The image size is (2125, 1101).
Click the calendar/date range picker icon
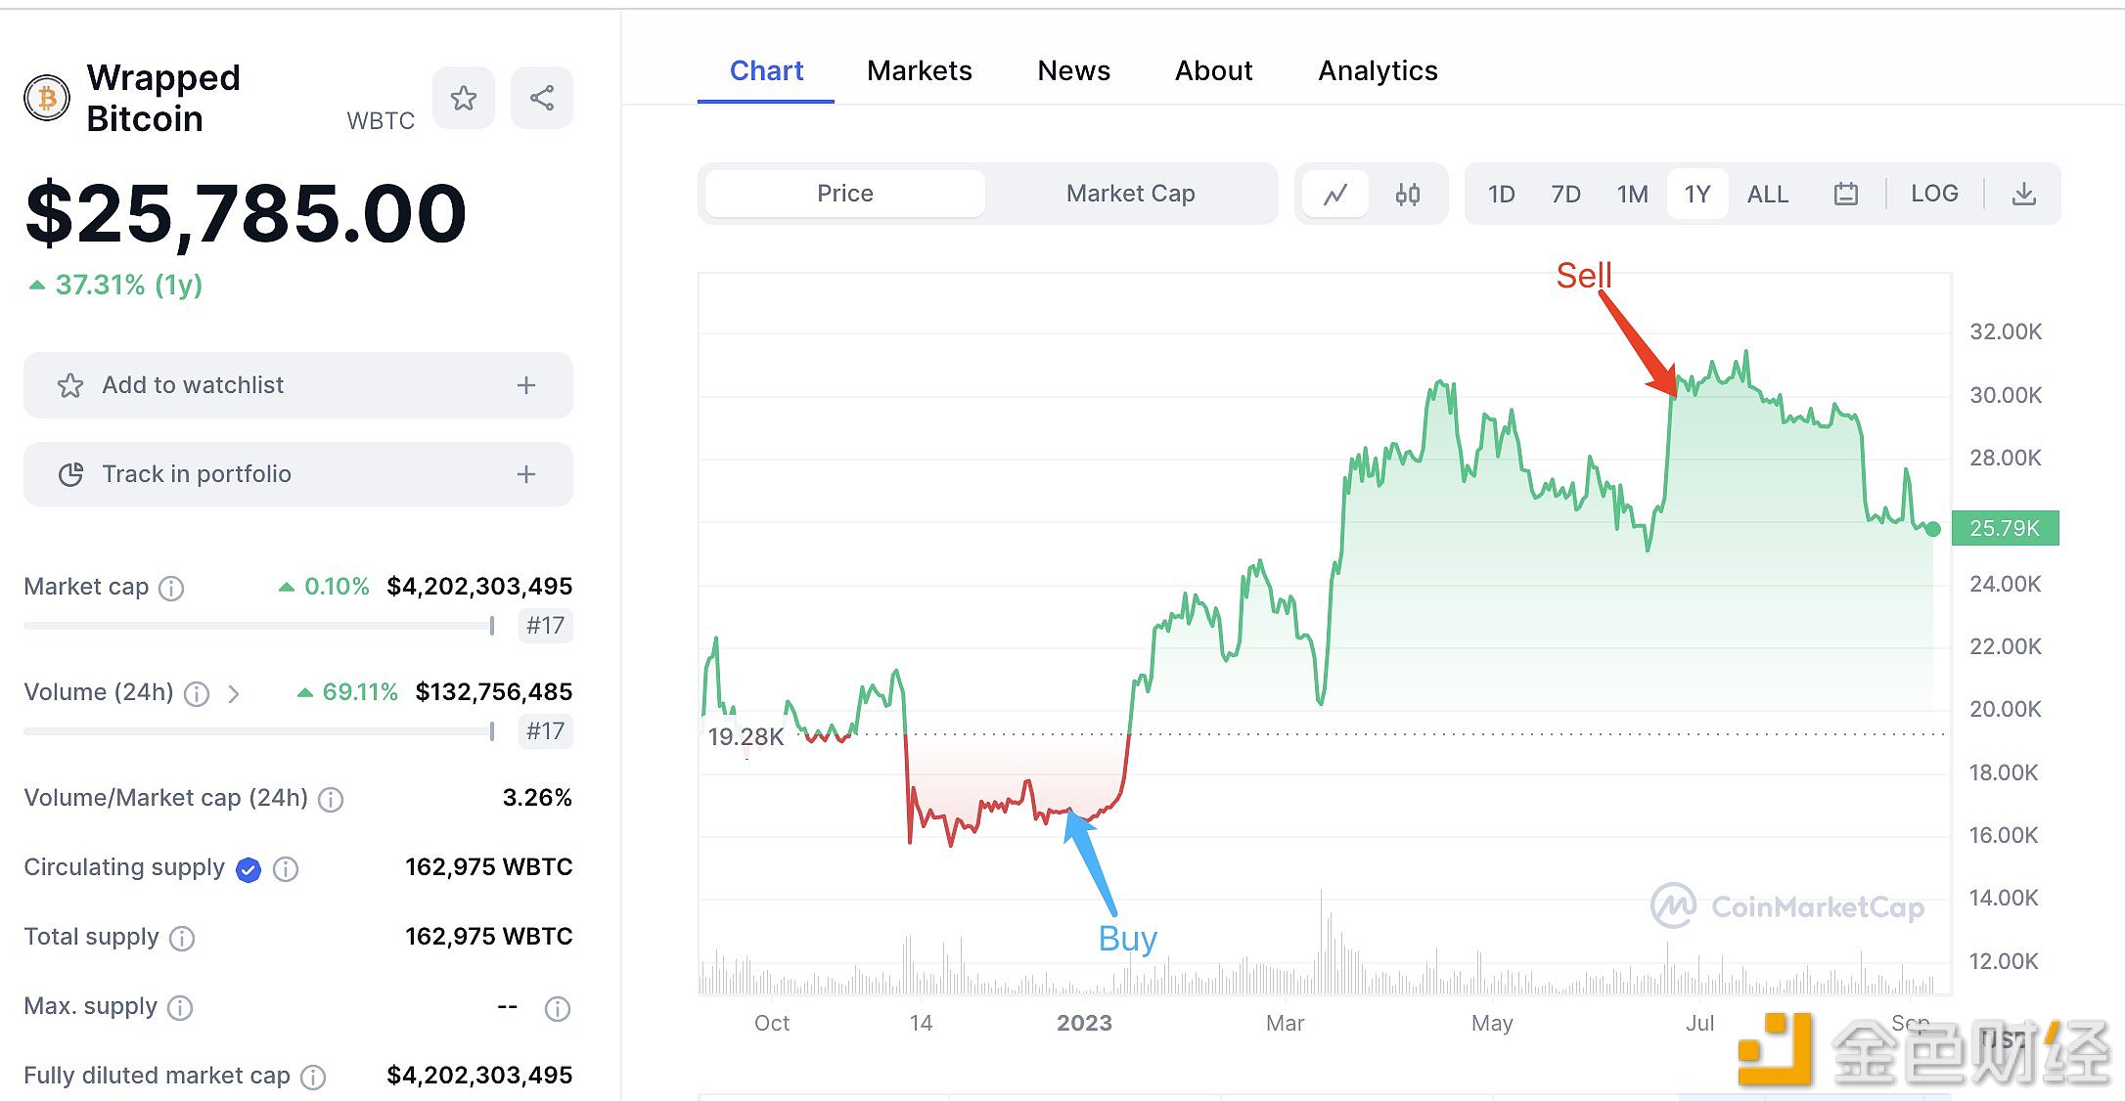[1841, 194]
